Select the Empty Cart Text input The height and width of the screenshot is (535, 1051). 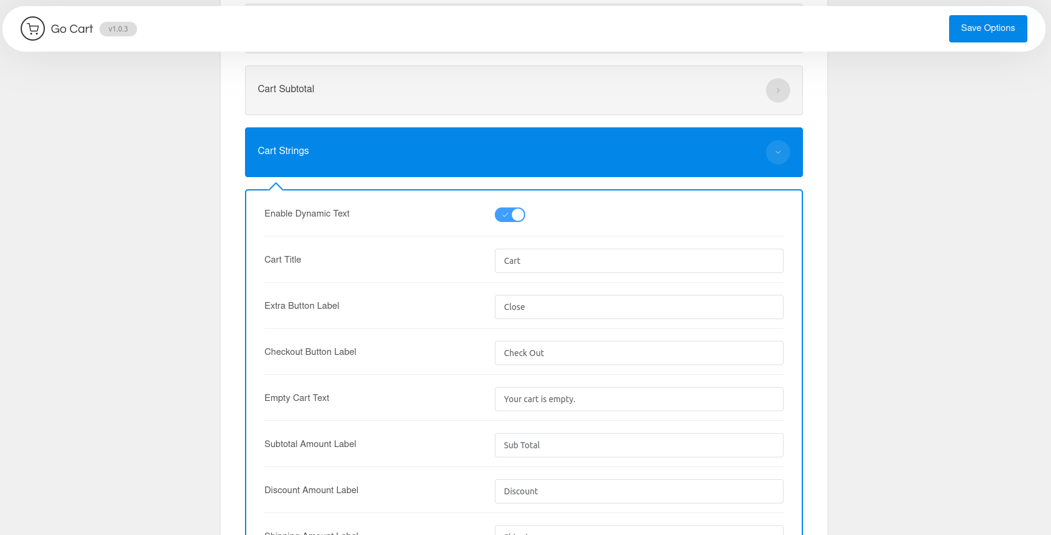click(x=639, y=399)
